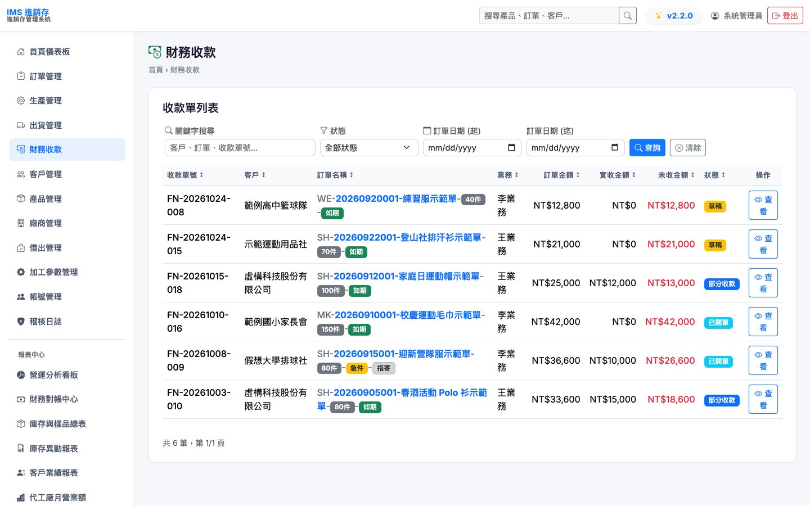Click the clipboard icon beside 訂單管理

21,76
